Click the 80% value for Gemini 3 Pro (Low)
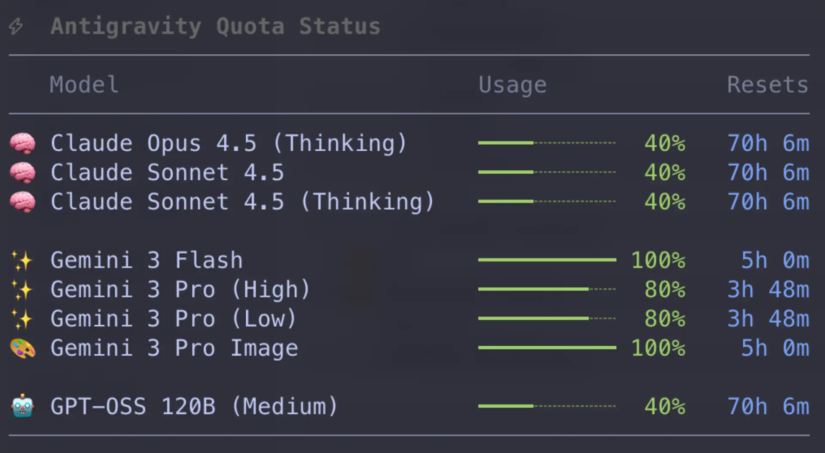The height and width of the screenshot is (453, 825). (665, 319)
